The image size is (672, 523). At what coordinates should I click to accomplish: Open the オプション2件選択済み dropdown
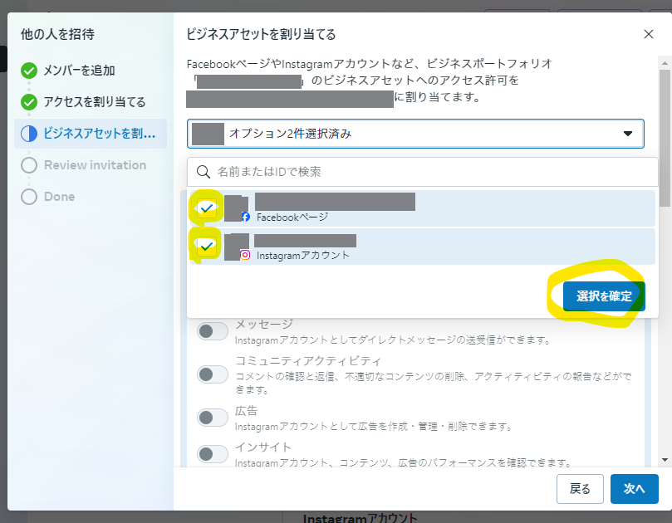(415, 134)
